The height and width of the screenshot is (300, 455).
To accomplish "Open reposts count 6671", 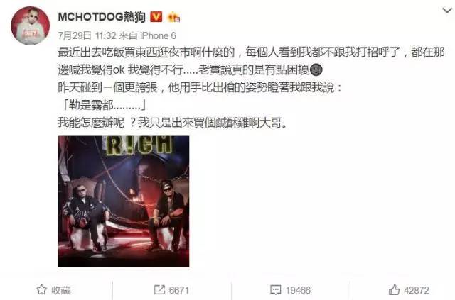I will click(178, 290).
